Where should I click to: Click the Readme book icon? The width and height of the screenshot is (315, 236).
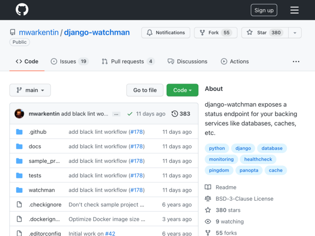208,187
